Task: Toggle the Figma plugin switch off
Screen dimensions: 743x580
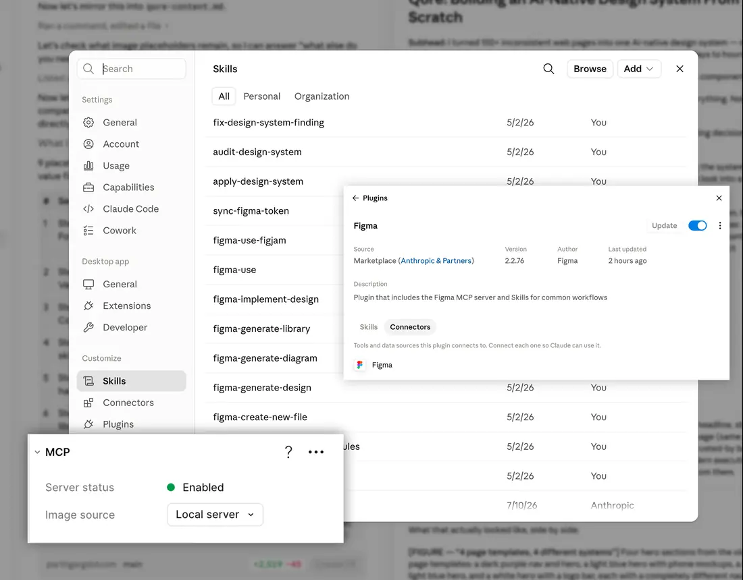Action: coord(698,226)
